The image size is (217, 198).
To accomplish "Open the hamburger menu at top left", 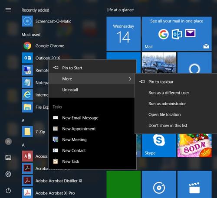I will [8, 10].
